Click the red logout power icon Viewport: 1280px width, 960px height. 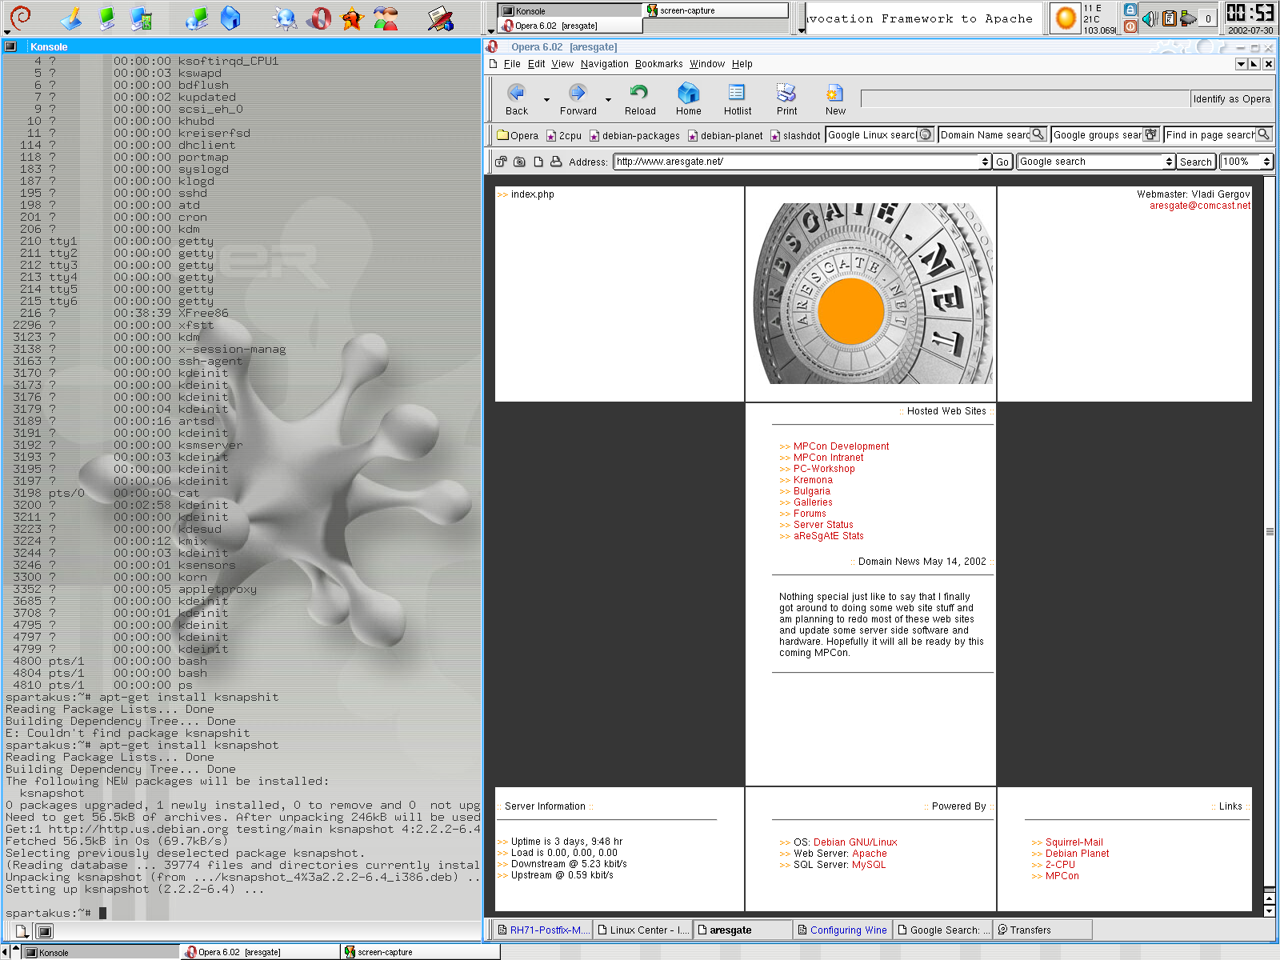(1130, 26)
